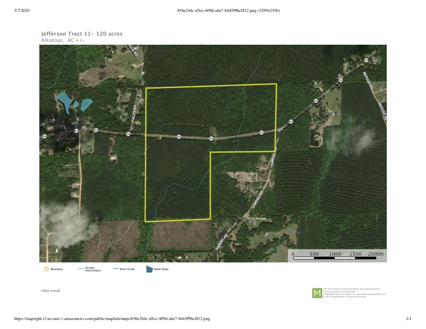Click the Stream, Intermittent legend line symbol

coord(81,269)
